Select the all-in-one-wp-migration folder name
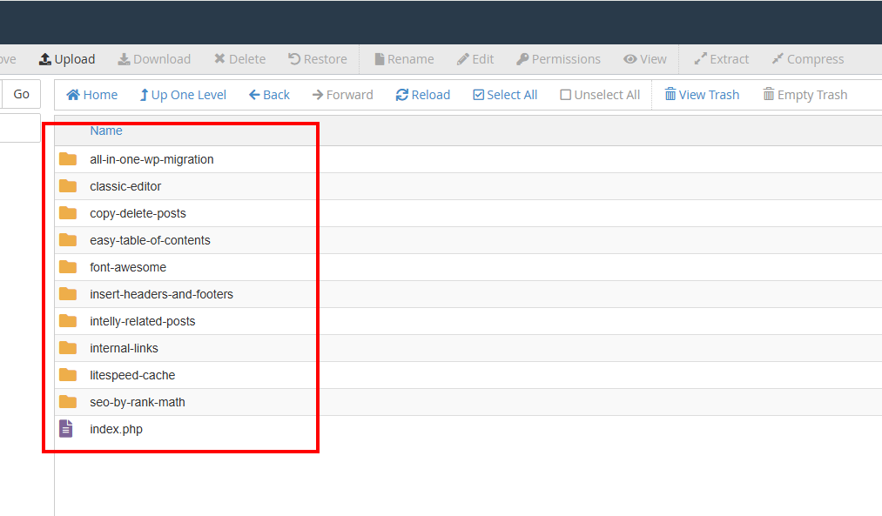The image size is (882, 516). coord(151,159)
